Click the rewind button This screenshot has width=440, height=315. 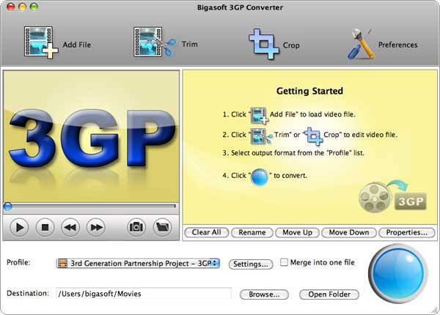70,227
